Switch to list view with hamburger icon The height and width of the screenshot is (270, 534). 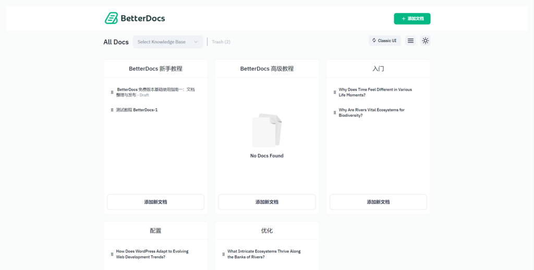click(x=410, y=41)
